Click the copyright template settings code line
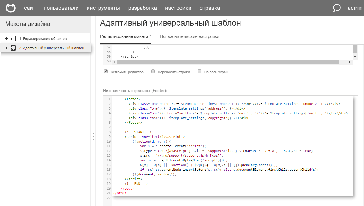 [x=189, y=118]
